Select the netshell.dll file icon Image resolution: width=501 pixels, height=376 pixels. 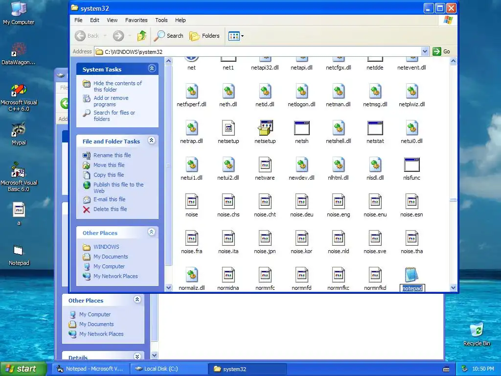[338, 128]
